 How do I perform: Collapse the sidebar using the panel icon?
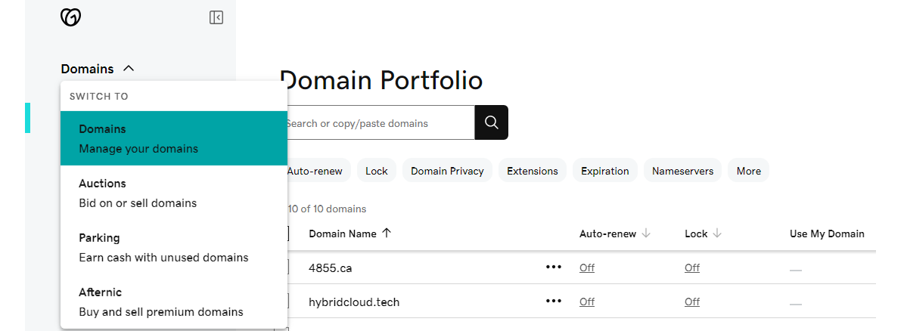tap(216, 17)
